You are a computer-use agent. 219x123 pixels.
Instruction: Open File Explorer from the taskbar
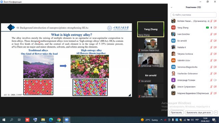43,120
